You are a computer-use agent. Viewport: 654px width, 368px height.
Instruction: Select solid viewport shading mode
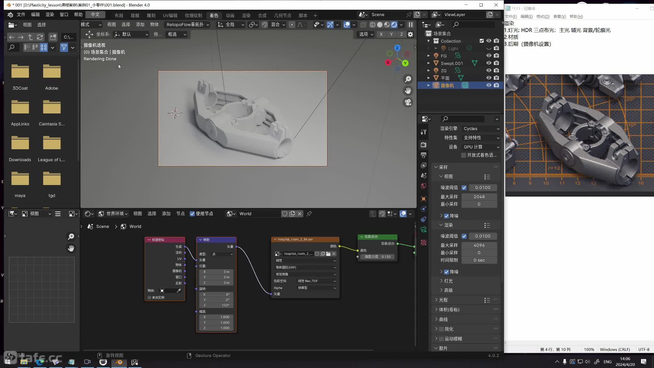380,25
